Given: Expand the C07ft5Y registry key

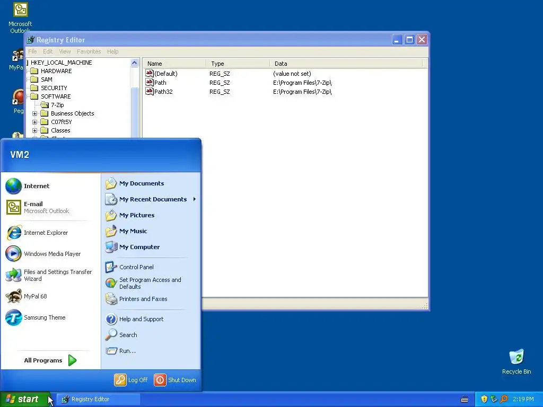Looking at the screenshot, I should pos(34,122).
